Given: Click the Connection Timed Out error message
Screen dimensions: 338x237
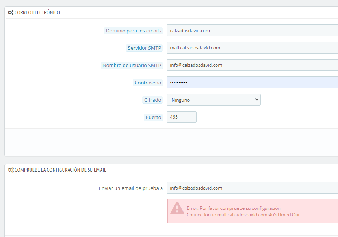Looking at the screenshot, I should tap(243, 215).
